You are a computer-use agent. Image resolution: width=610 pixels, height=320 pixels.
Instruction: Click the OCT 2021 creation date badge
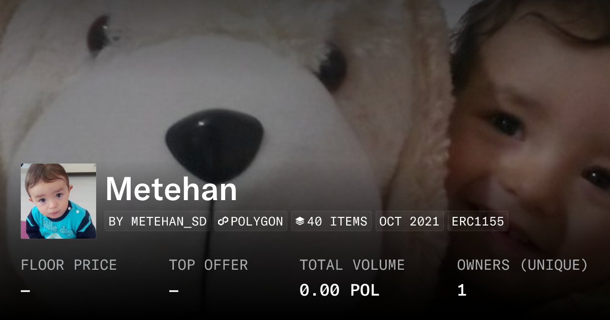pos(410,221)
